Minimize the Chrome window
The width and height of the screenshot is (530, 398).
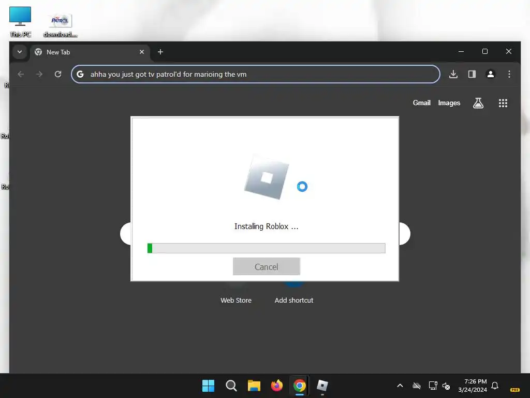pos(461,51)
